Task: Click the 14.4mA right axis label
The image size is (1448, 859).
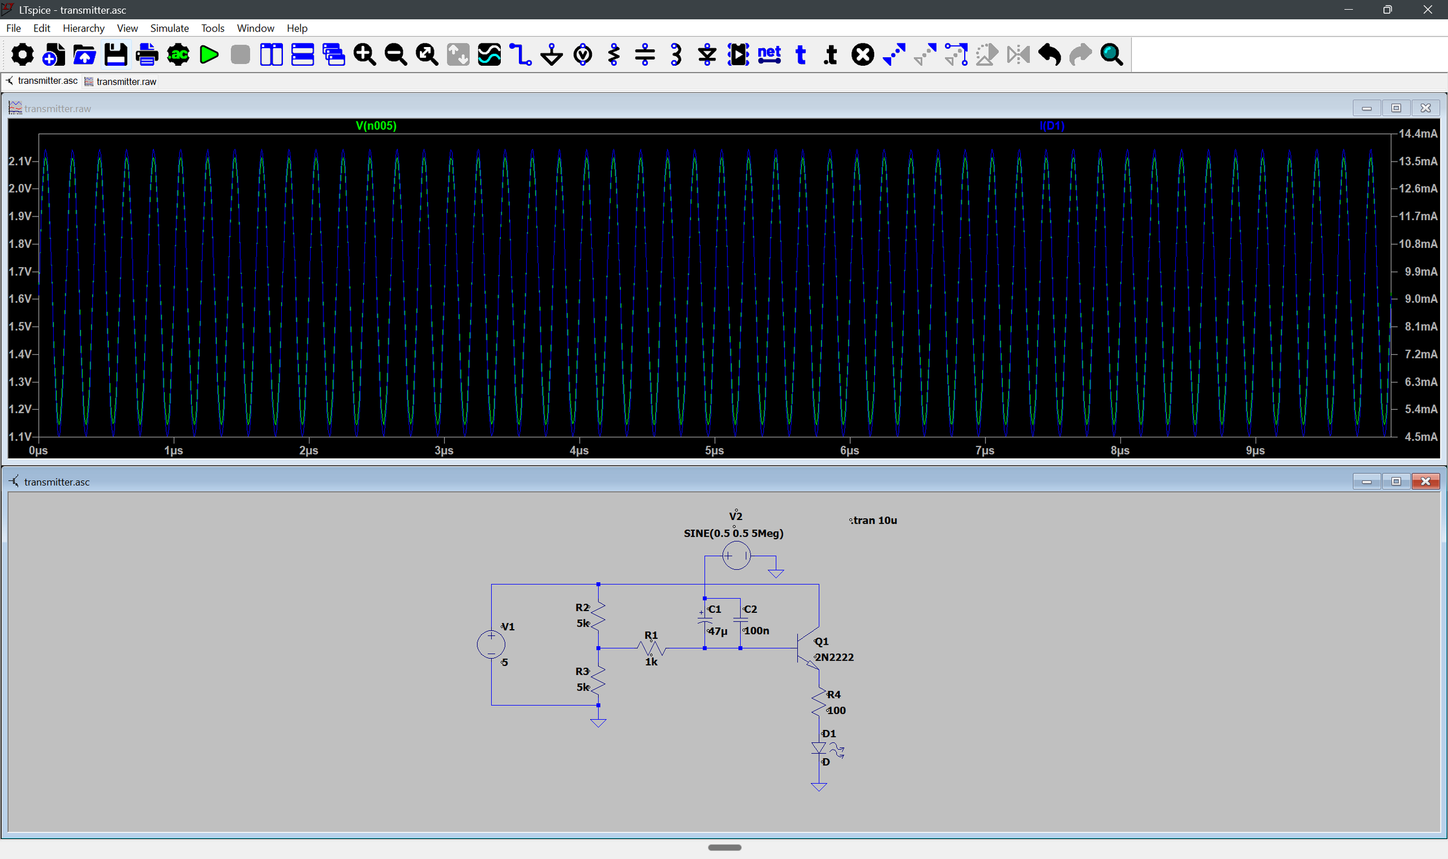Action: point(1418,133)
